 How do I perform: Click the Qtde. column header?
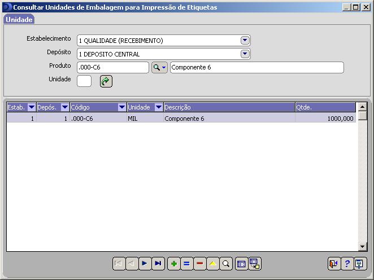pyautogui.click(x=325, y=107)
